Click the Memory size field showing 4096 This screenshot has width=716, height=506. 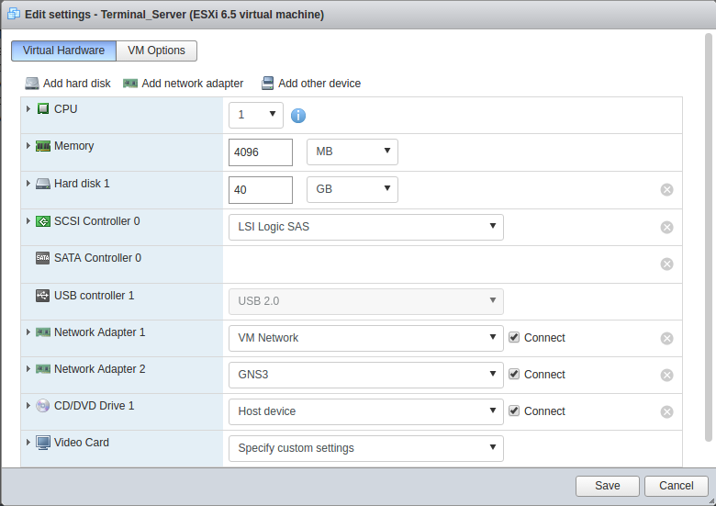261,152
